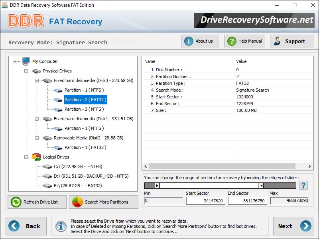Click the Logical Drives pie chart icon
Viewport: 319px width, 239px height.
(37, 157)
